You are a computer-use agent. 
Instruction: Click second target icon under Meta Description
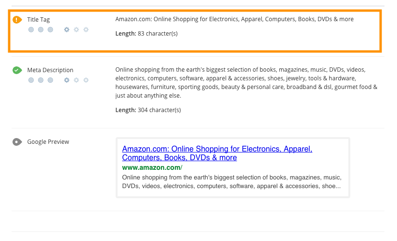40,80
